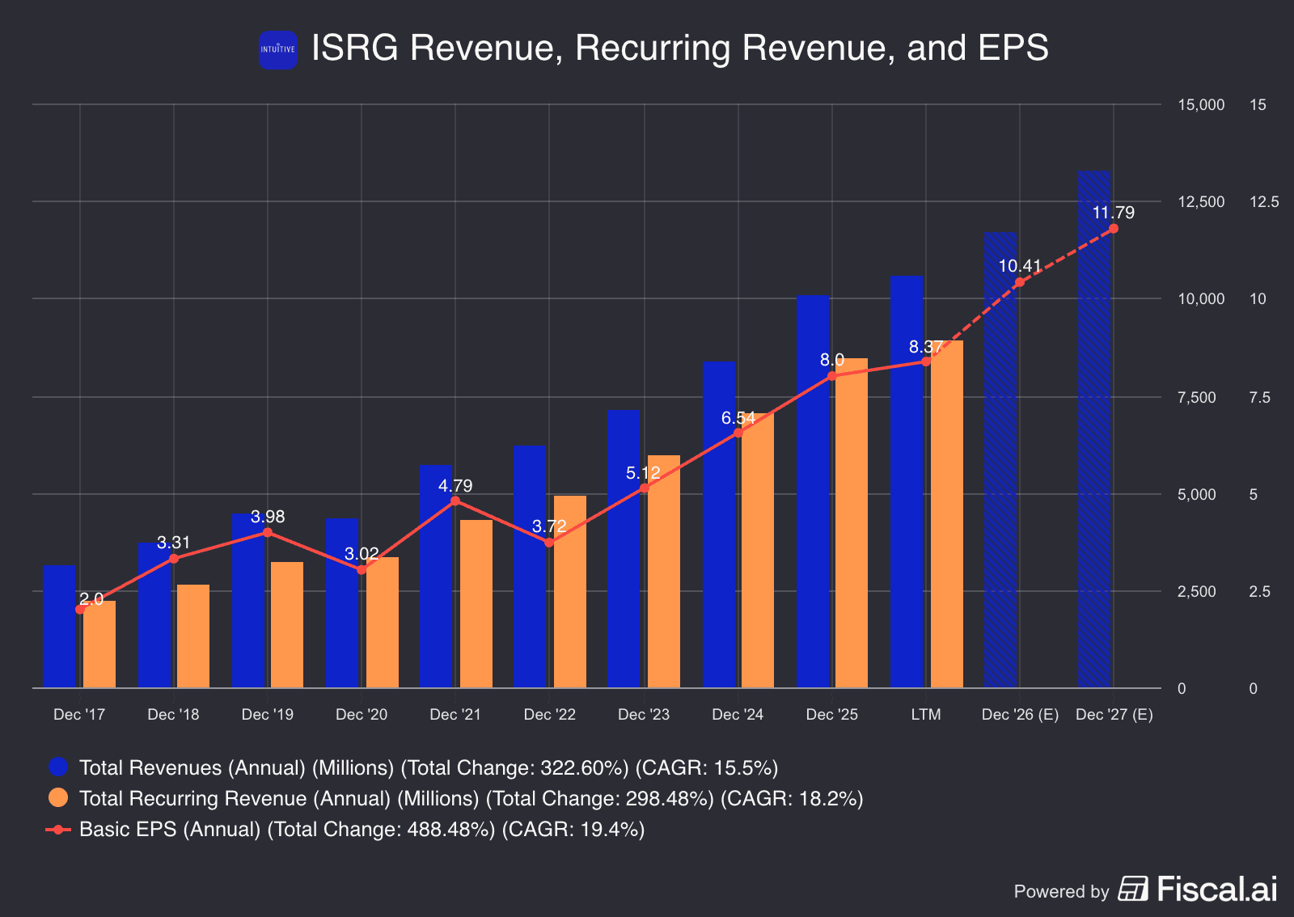This screenshot has height=917, width=1294.
Task: Click the estimated EPS point labeled 11.79
Action: point(1114,228)
